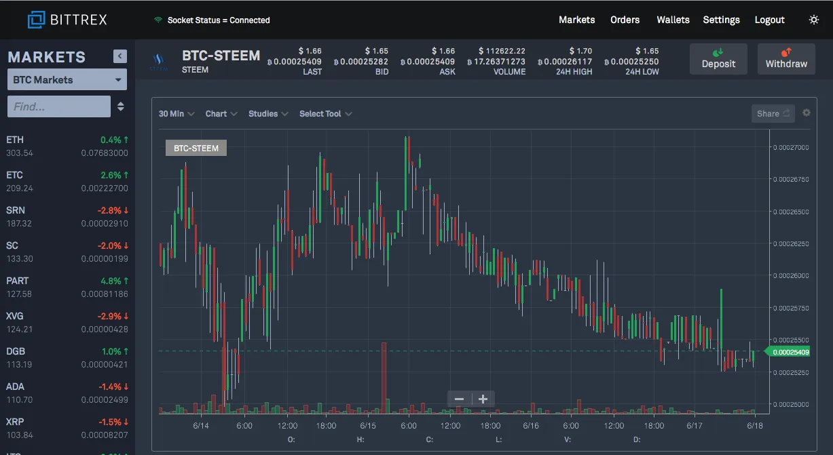Select the ETC market row
This screenshot has width=833, height=455.
click(67, 181)
